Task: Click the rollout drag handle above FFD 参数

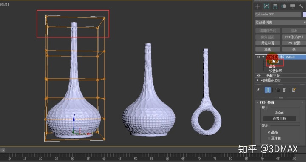Action: coord(280,98)
